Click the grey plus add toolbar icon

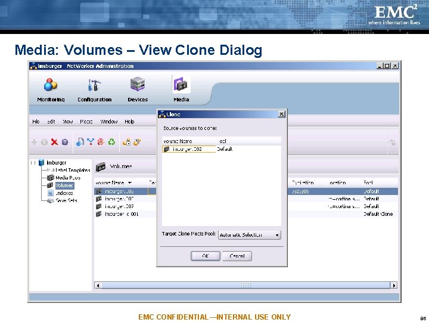[34, 142]
